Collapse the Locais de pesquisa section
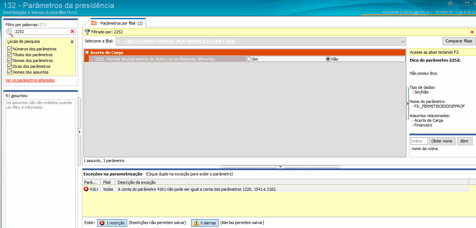This screenshot has width=476, height=228. (x=72, y=42)
